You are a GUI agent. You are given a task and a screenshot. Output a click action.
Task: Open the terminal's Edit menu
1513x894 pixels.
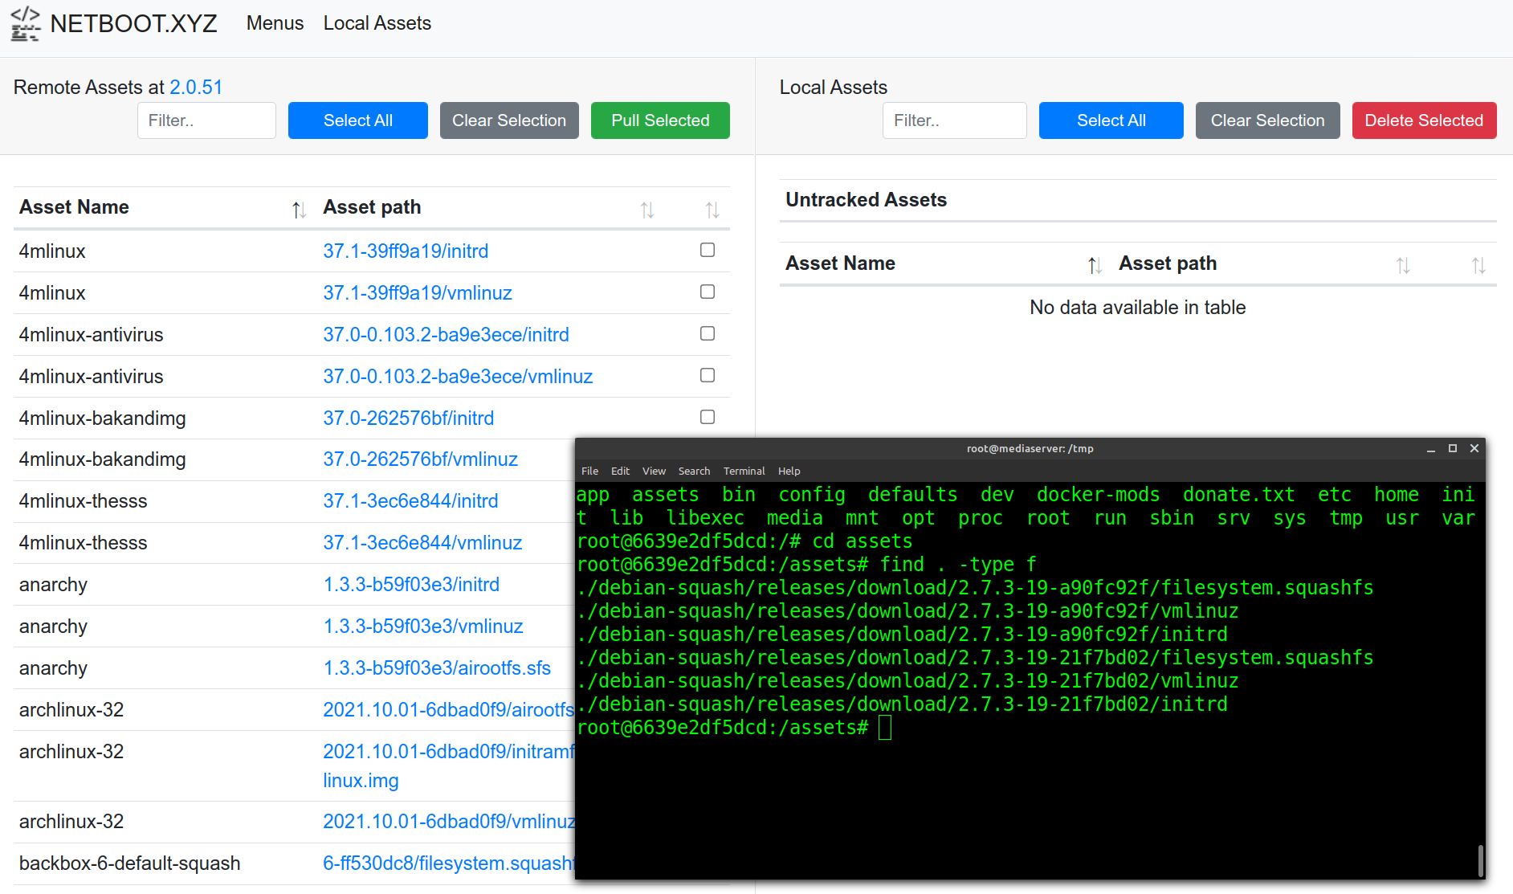(619, 471)
